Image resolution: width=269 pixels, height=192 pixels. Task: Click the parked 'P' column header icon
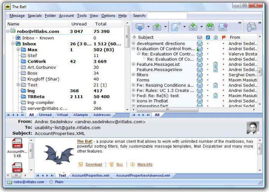coord(208,37)
